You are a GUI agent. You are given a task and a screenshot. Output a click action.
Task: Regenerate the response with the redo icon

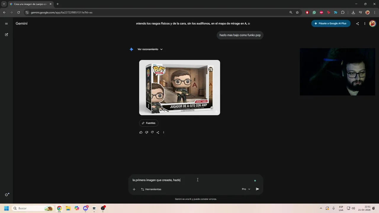(x=152, y=132)
